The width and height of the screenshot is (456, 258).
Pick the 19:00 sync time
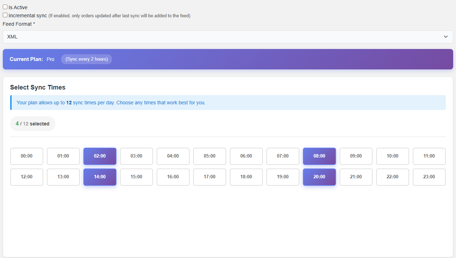(x=283, y=177)
